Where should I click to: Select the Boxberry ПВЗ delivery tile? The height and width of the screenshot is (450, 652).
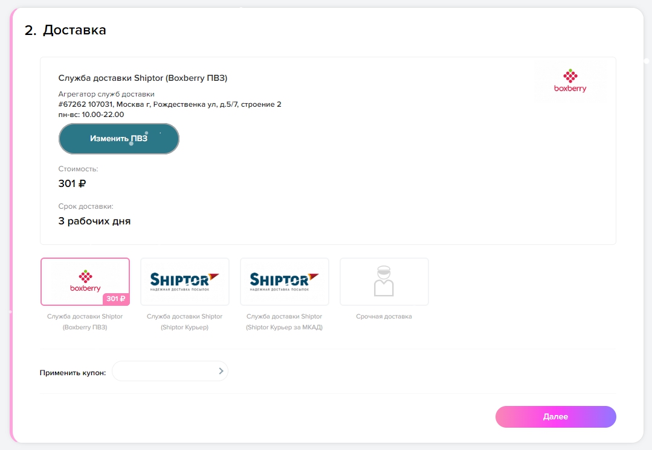click(x=85, y=279)
